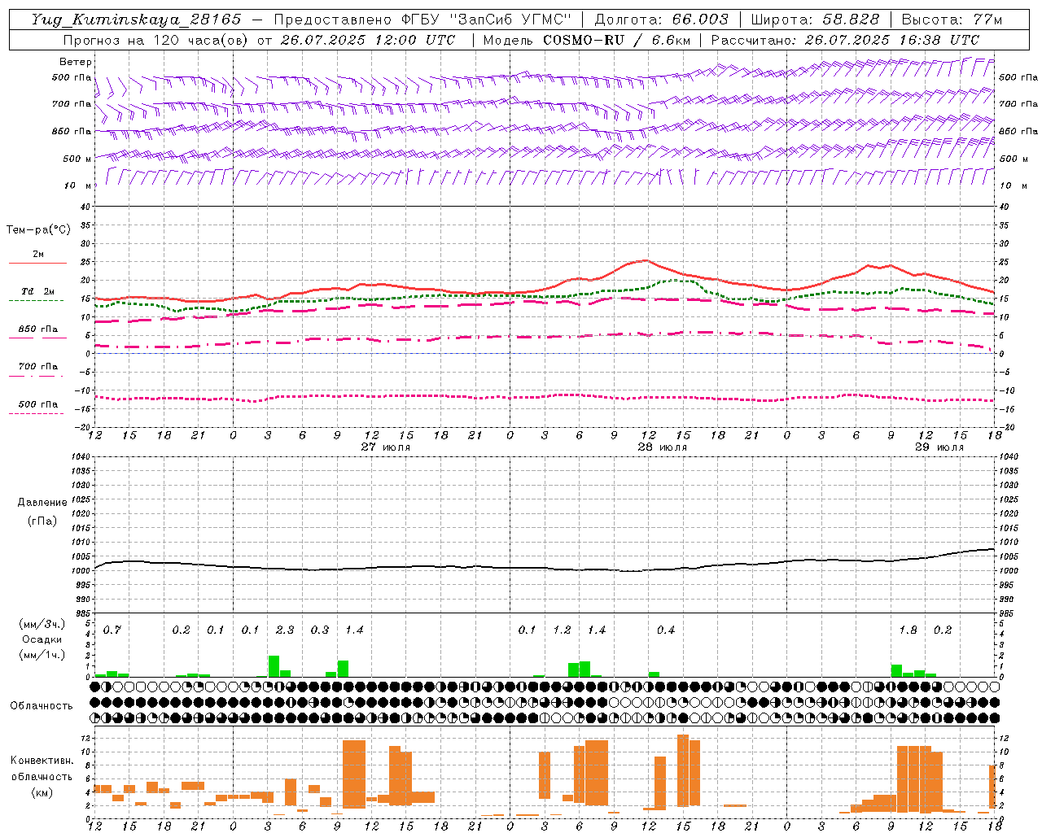
Task: Click the red solid line sample under 2м legend
Action: [38, 263]
